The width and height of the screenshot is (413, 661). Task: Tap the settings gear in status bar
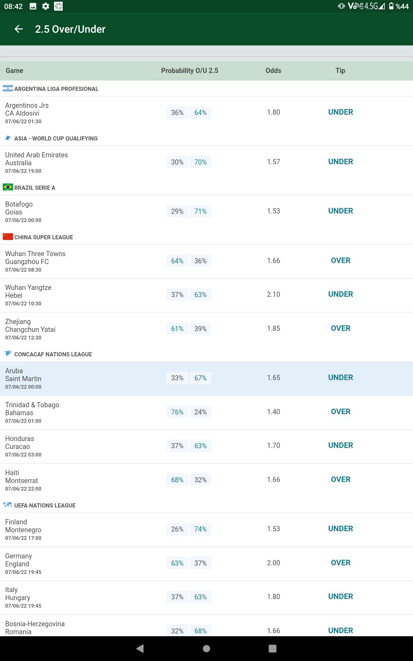45,6
